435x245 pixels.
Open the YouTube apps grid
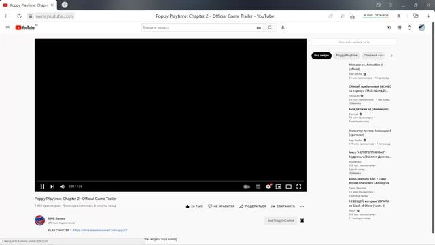(399, 27)
